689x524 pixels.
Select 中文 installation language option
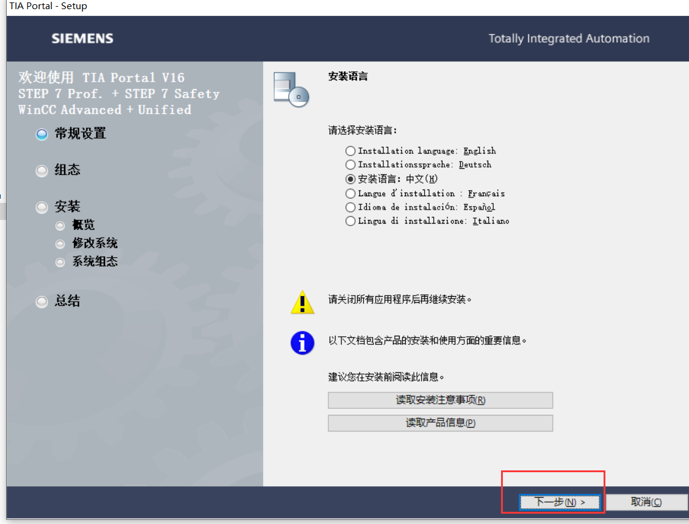[350, 179]
